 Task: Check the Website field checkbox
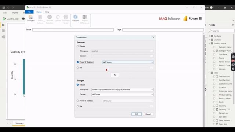214,69
